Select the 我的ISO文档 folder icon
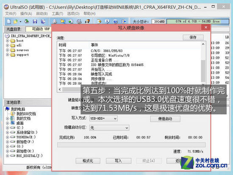This screenshot has height=175, width=233. coord(13,114)
